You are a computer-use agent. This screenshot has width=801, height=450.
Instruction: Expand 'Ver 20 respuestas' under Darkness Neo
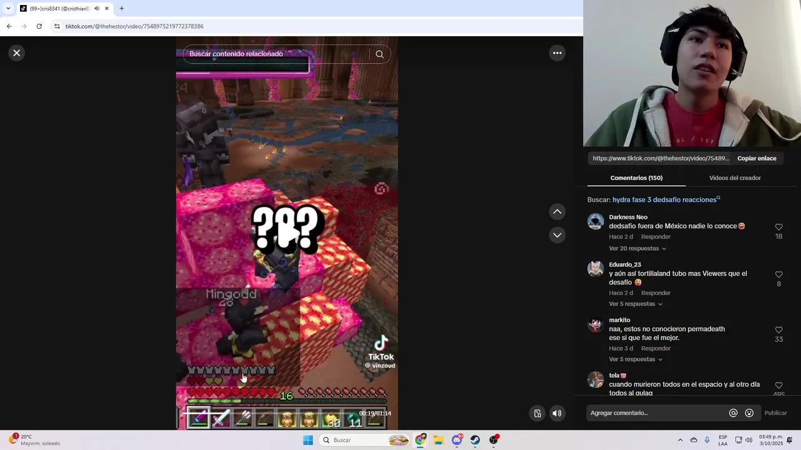[x=638, y=249]
